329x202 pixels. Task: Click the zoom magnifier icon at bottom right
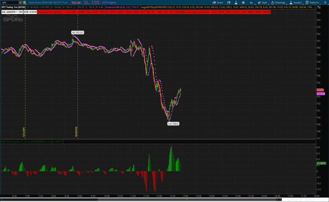[288, 200]
